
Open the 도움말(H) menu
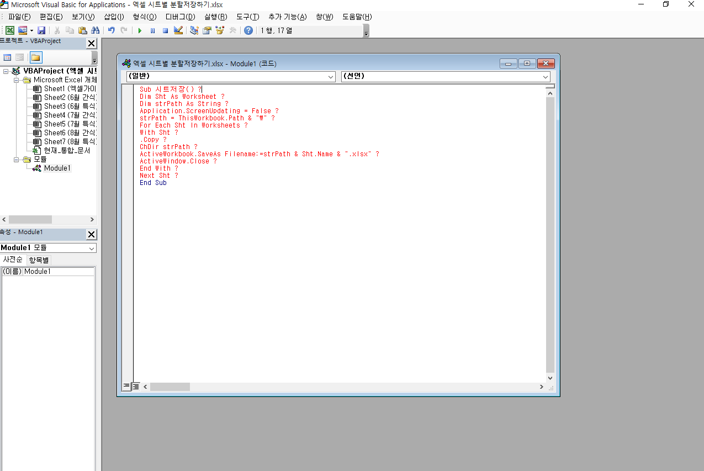pyautogui.click(x=357, y=17)
